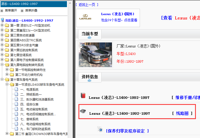
Task: Click the computer icon beside 当前:凌志
Action: tap(2, 20)
